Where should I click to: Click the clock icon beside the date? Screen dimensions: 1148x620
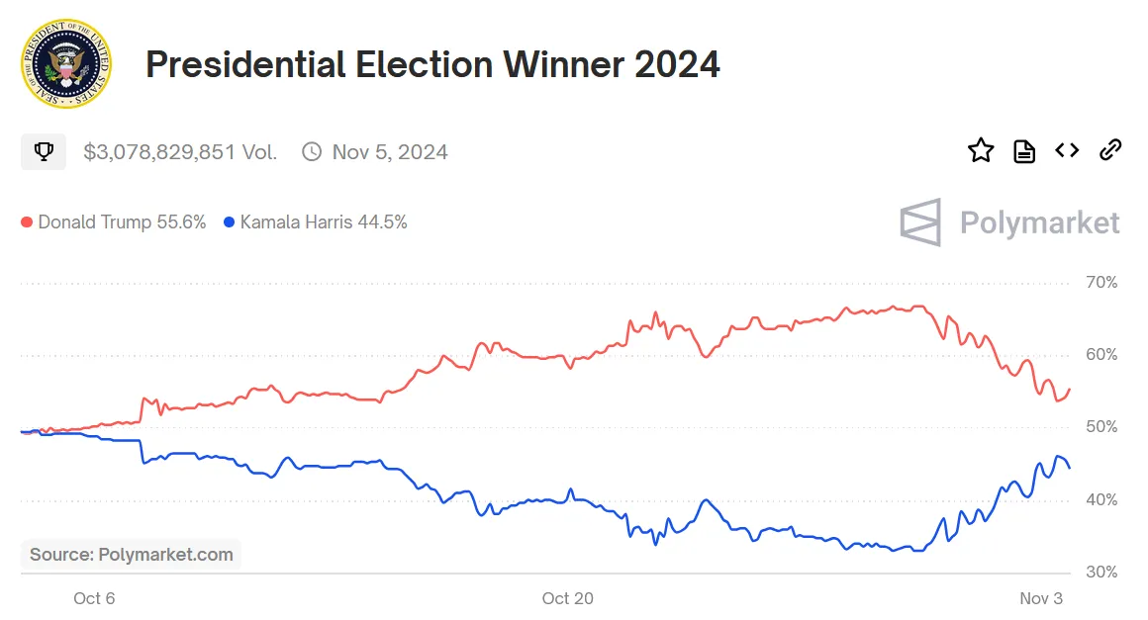point(312,152)
